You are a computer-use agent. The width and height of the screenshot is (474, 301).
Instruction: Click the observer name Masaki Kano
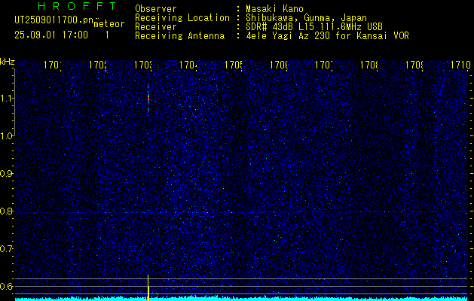coord(275,9)
